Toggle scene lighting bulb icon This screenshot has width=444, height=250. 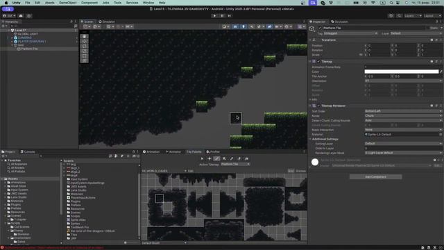[x=244, y=26]
